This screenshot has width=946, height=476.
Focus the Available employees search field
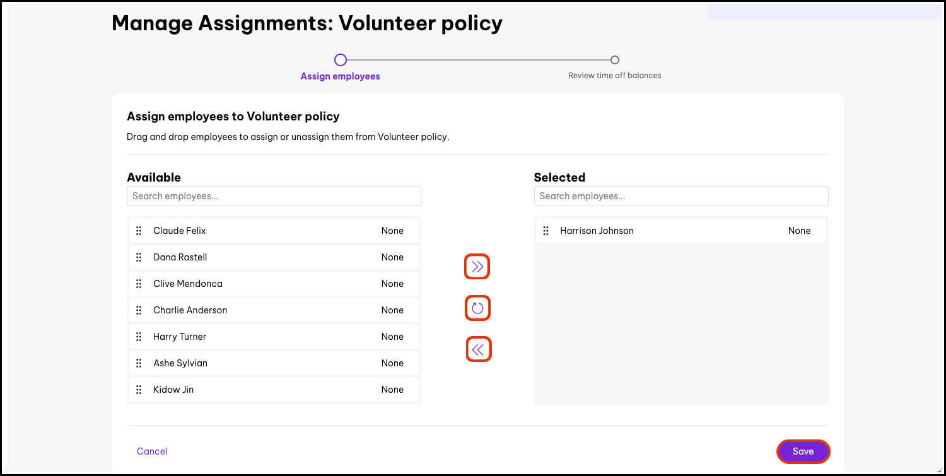coord(274,196)
